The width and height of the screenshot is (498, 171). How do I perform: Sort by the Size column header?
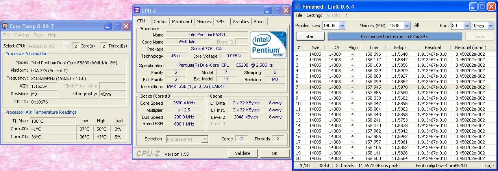pyautogui.click(x=315, y=47)
